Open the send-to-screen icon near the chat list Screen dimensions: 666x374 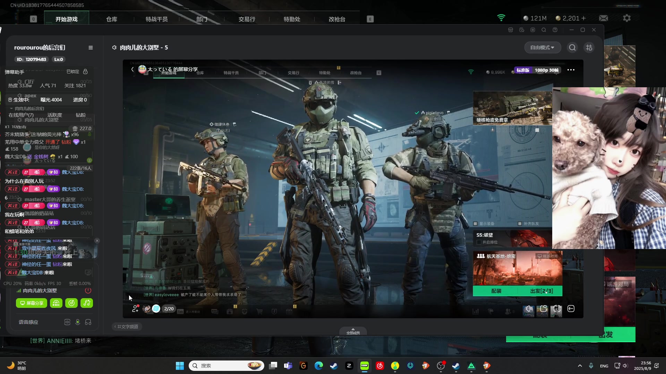(88, 273)
